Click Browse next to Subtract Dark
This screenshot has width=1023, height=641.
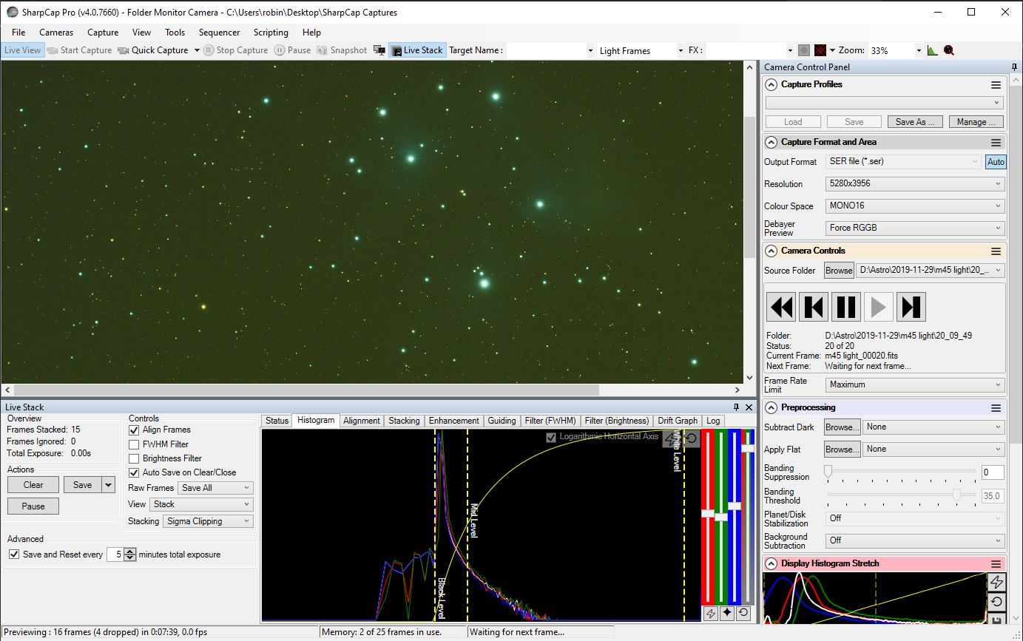pyautogui.click(x=843, y=427)
